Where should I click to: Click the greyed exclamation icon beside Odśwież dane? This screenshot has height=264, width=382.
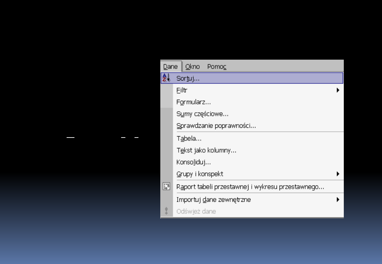[x=167, y=211]
